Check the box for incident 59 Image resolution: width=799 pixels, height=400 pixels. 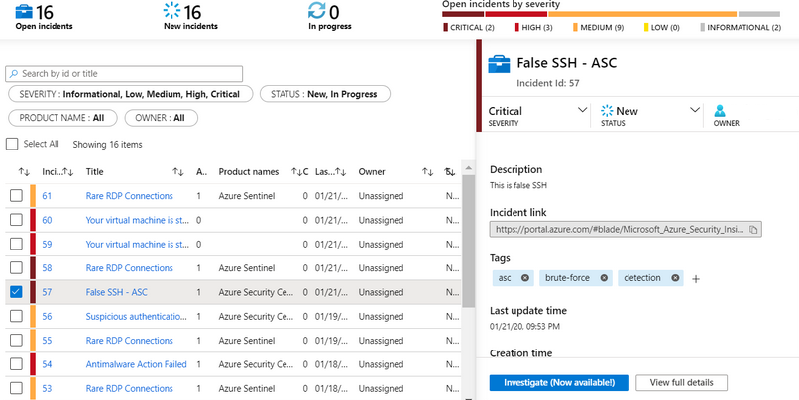tap(16, 244)
